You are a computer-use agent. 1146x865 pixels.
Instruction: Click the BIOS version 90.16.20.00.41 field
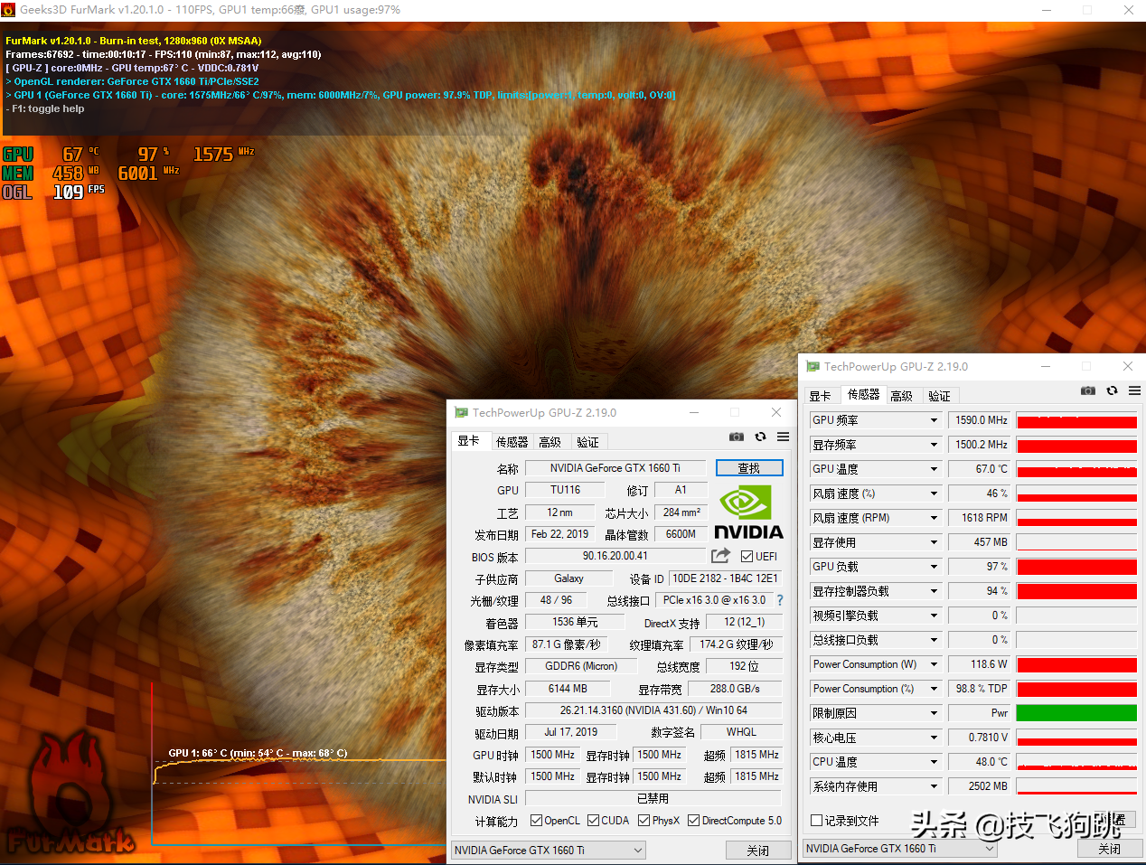[x=615, y=556]
